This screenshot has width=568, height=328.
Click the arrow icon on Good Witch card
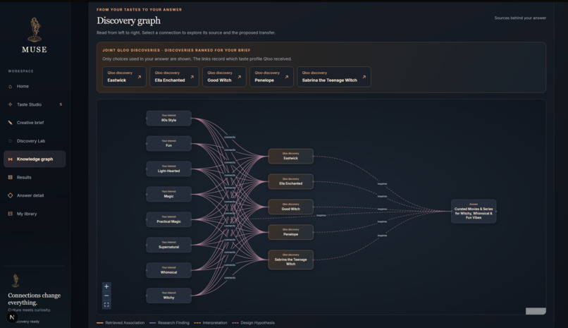pos(239,77)
